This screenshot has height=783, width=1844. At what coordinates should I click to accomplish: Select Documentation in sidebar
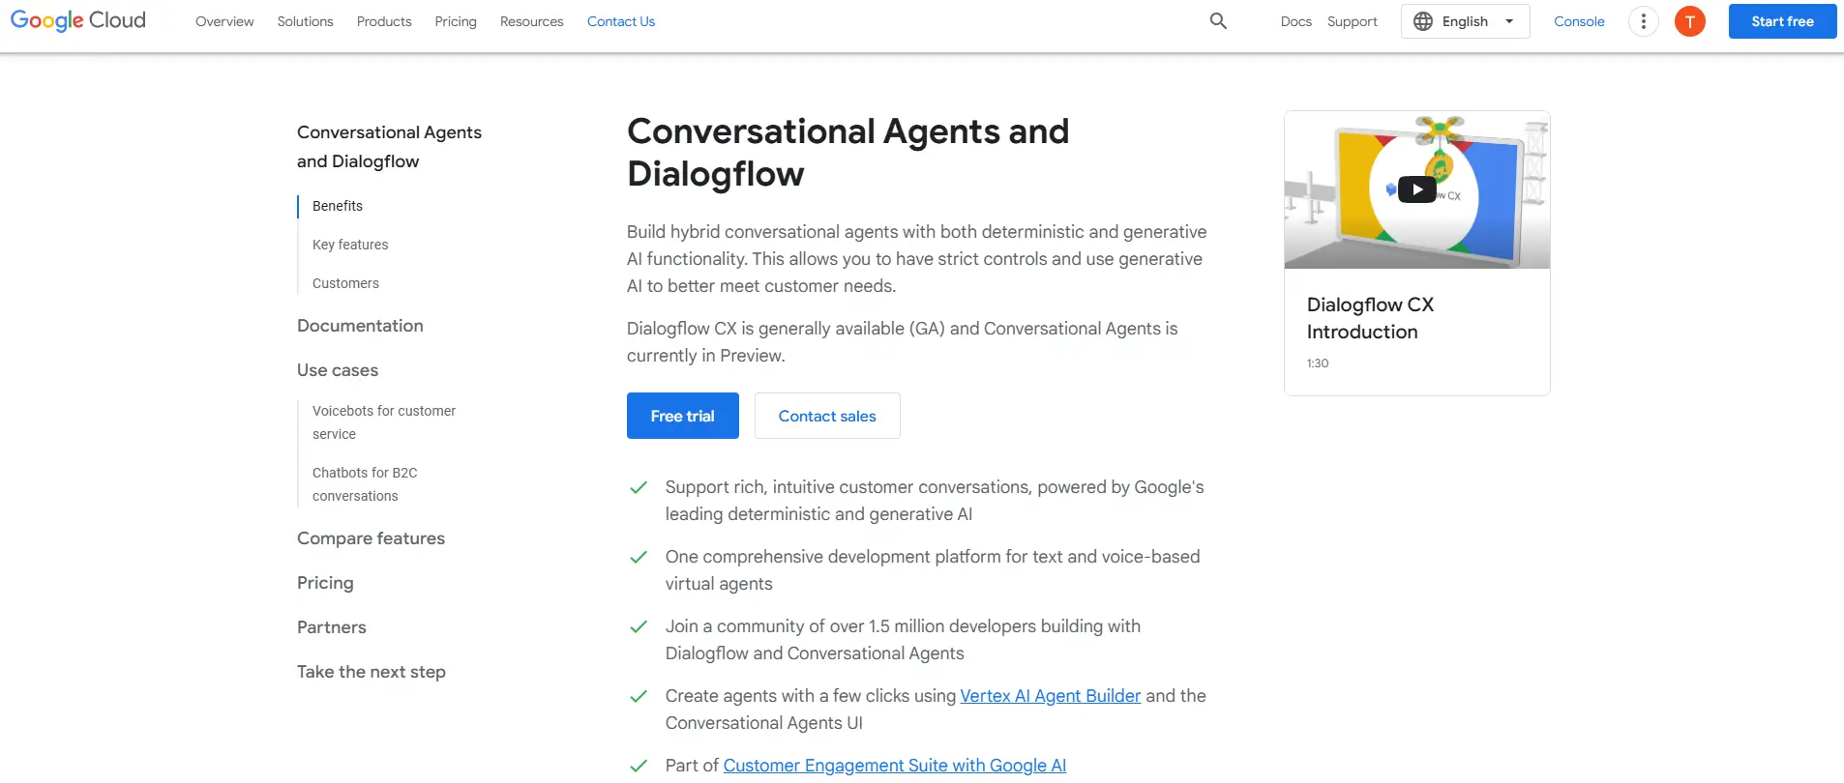[360, 326]
